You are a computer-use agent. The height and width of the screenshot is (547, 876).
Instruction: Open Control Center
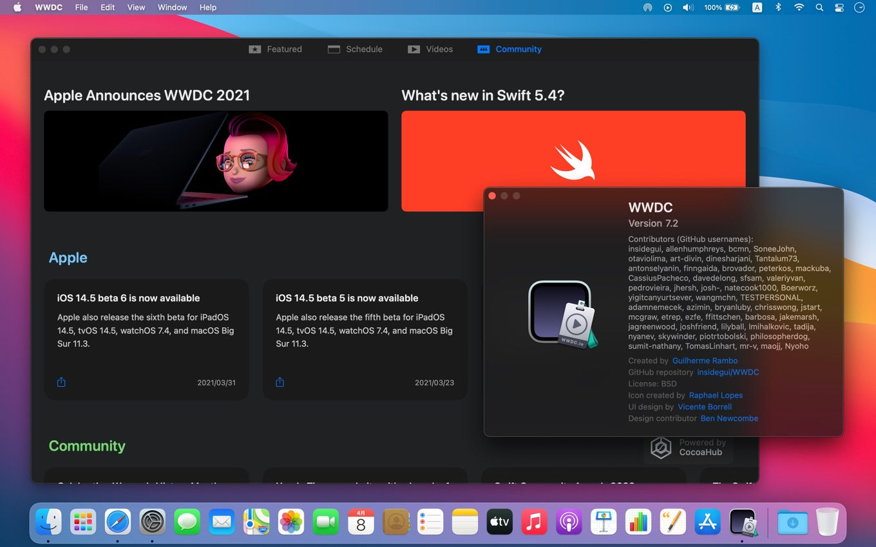point(839,7)
